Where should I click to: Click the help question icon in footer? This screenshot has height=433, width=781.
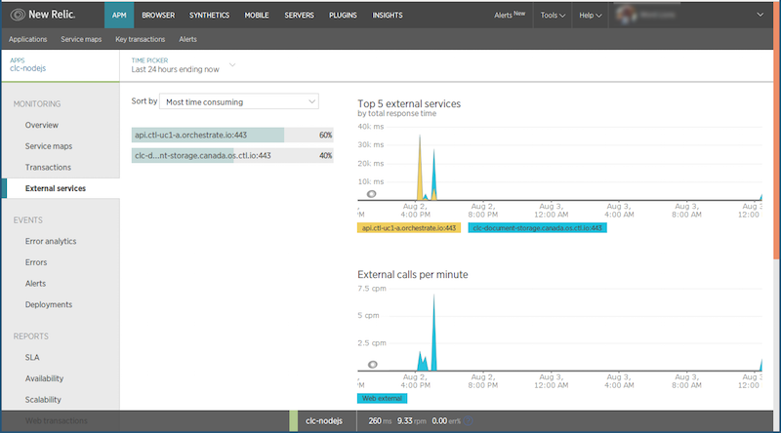tap(469, 421)
